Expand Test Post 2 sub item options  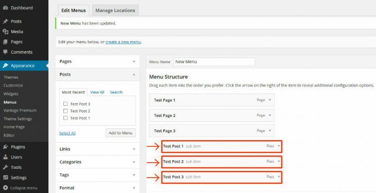[279, 162]
